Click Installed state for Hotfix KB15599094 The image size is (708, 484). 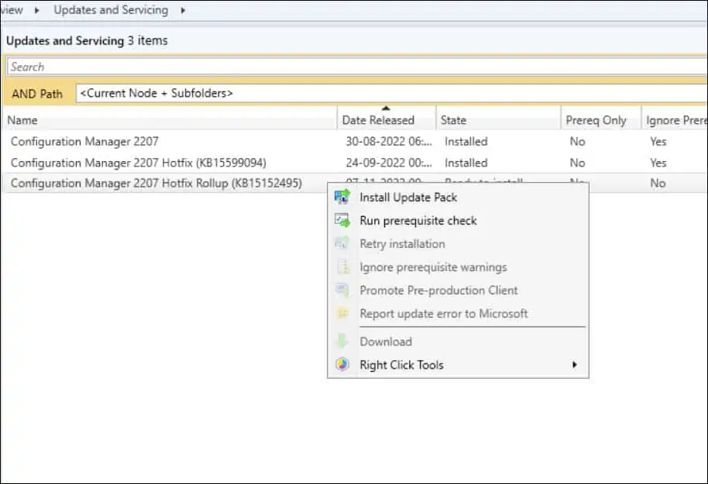pyautogui.click(x=466, y=163)
